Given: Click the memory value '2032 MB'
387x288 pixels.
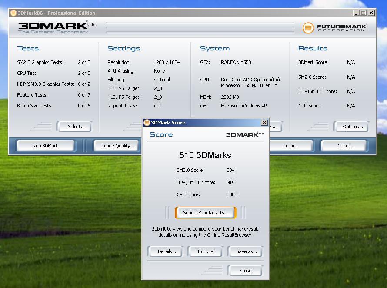Looking at the screenshot, I should pyautogui.click(x=230, y=97).
